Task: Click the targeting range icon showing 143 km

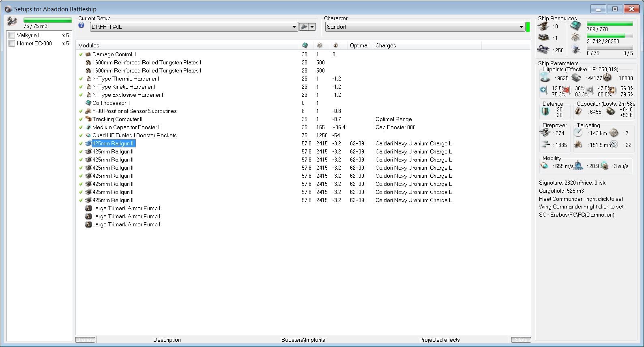Action: [x=578, y=132]
